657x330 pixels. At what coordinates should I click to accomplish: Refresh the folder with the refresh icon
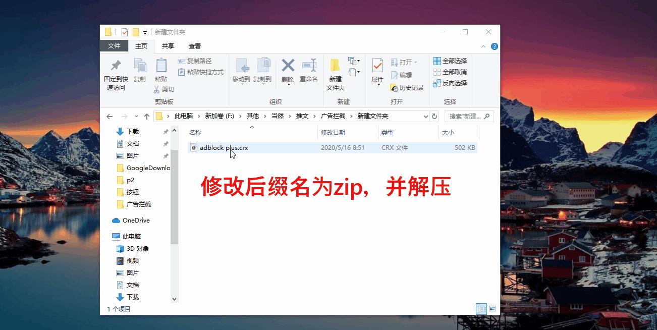coord(434,116)
